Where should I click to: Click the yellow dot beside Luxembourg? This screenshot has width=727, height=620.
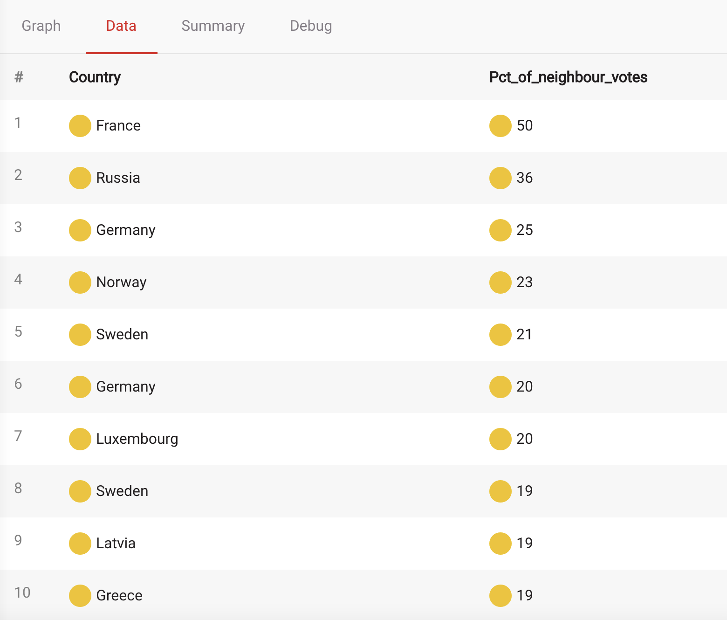click(x=80, y=439)
